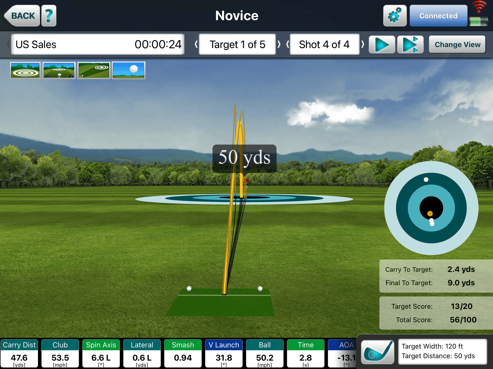Select the US Sales session timer field
Viewport: 493px width, 369px height.
[97, 44]
